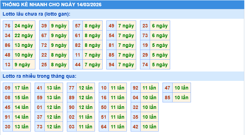Select lotto number 41 in the frequent table
The width and height of the screenshot is (245, 135).
pyautogui.click(x=40, y=88)
